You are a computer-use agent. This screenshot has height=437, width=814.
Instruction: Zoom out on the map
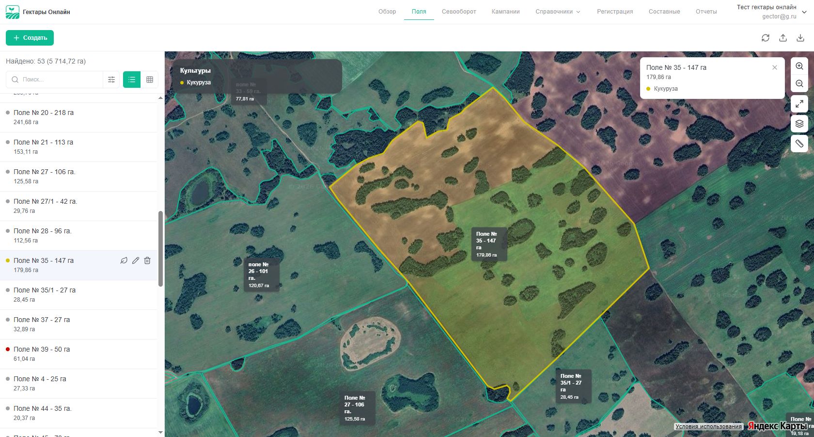click(799, 83)
